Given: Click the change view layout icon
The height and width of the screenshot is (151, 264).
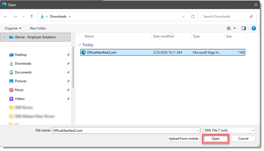Looking at the screenshot, I should point(229,28).
